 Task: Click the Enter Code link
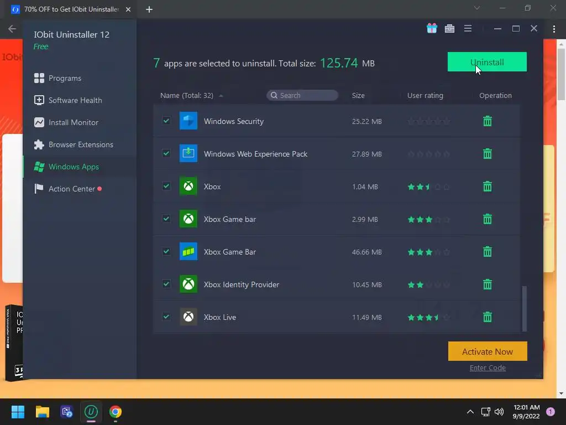tap(488, 367)
